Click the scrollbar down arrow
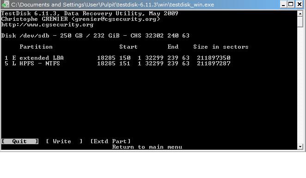 [x=300, y=146]
